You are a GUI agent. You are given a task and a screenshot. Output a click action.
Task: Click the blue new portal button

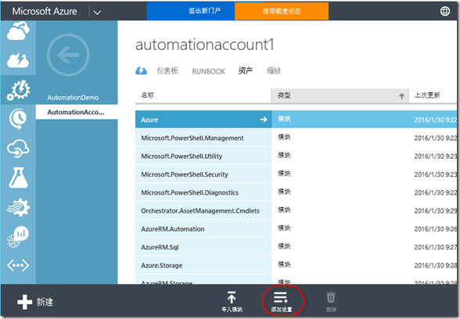coord(191,11)
